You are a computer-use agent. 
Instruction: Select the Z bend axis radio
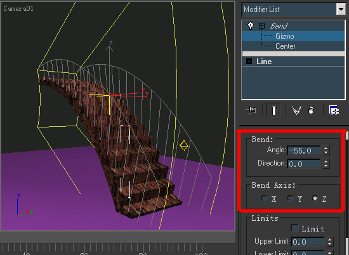coord(315,198)
